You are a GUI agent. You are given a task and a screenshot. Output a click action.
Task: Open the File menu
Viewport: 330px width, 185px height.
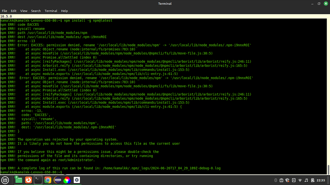click(5, 11)
